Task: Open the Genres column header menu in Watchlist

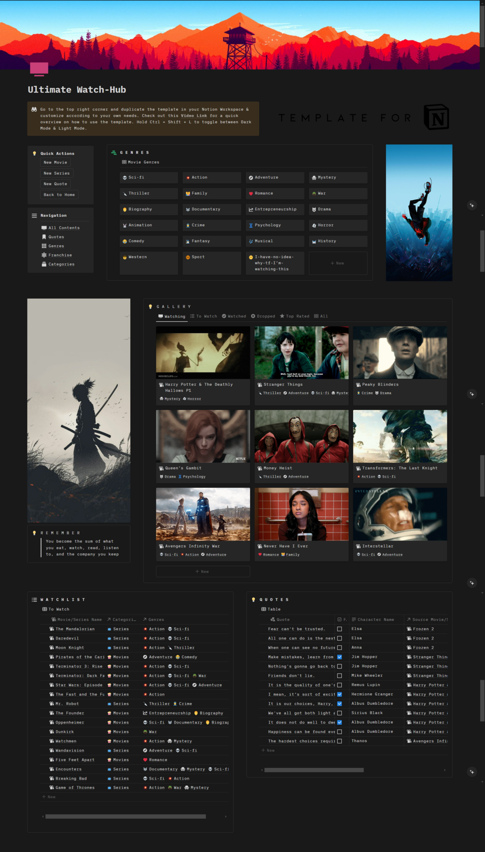Action: point(153,619)
